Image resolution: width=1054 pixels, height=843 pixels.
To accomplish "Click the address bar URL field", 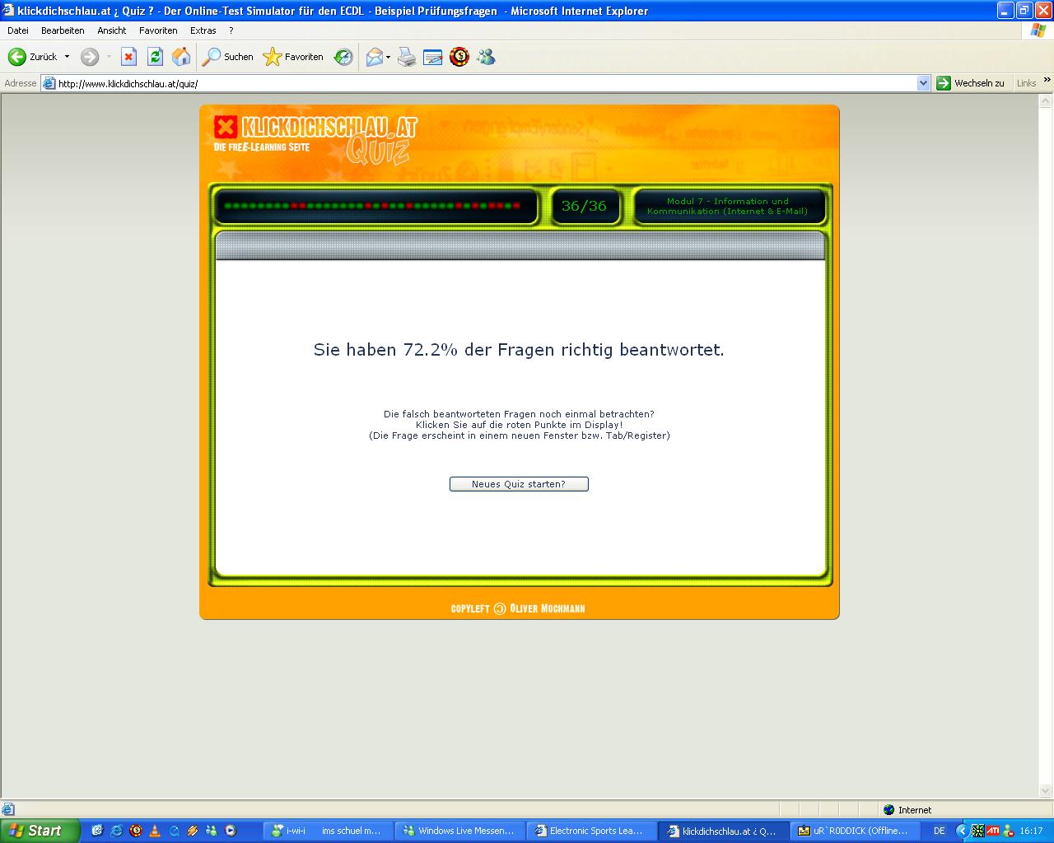I will [486, 83].
